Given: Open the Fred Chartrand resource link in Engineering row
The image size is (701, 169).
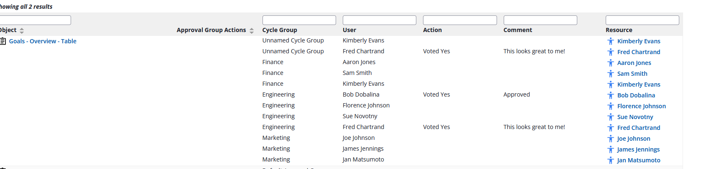Looking at the screenshot, I should (x=638, y=128).
